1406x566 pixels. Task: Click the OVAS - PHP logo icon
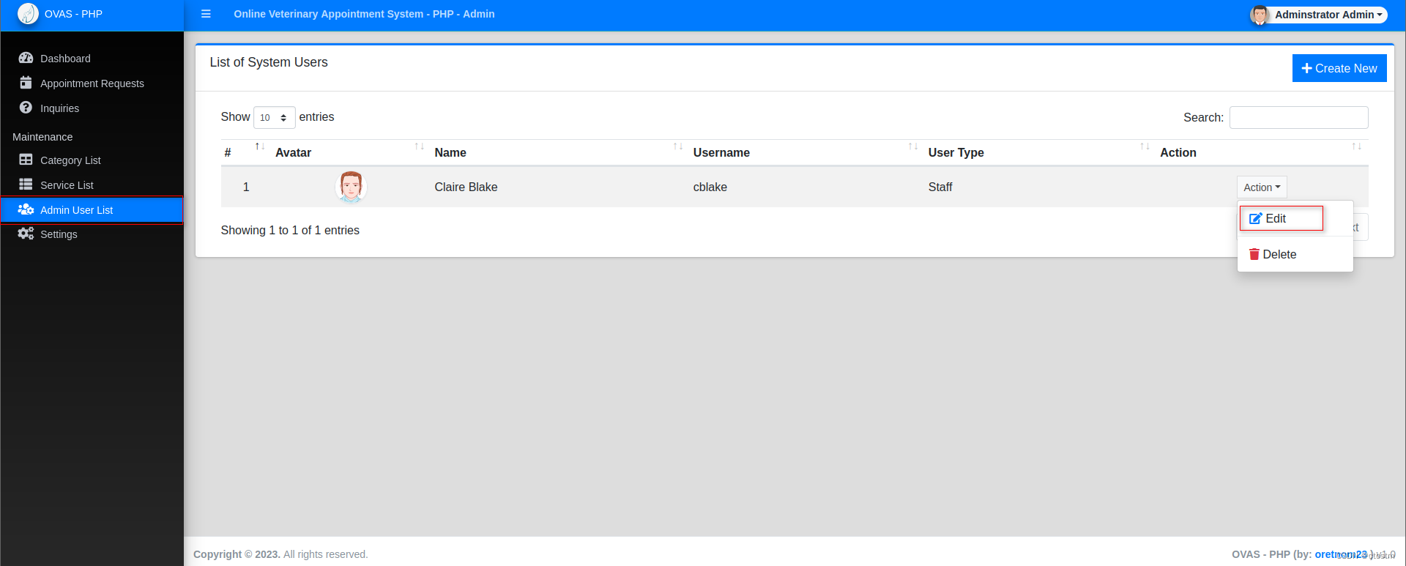[x=28, y=14]
